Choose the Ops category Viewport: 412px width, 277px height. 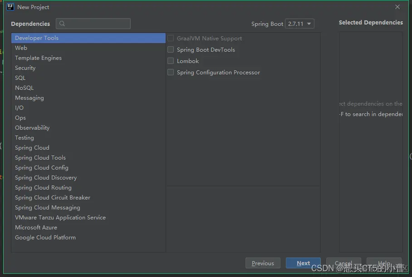(88, 118)
